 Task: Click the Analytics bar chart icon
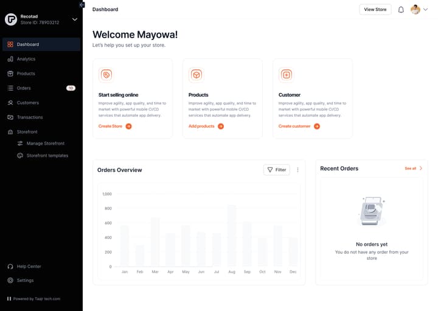pyautogui.click(x=10, y=59)
